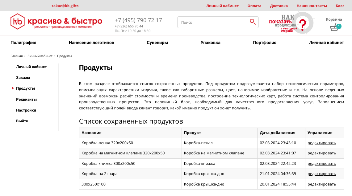Click редактировать for Коробка-пенал 320x200x50
This screenshot has width=352, height=196.
321,143
